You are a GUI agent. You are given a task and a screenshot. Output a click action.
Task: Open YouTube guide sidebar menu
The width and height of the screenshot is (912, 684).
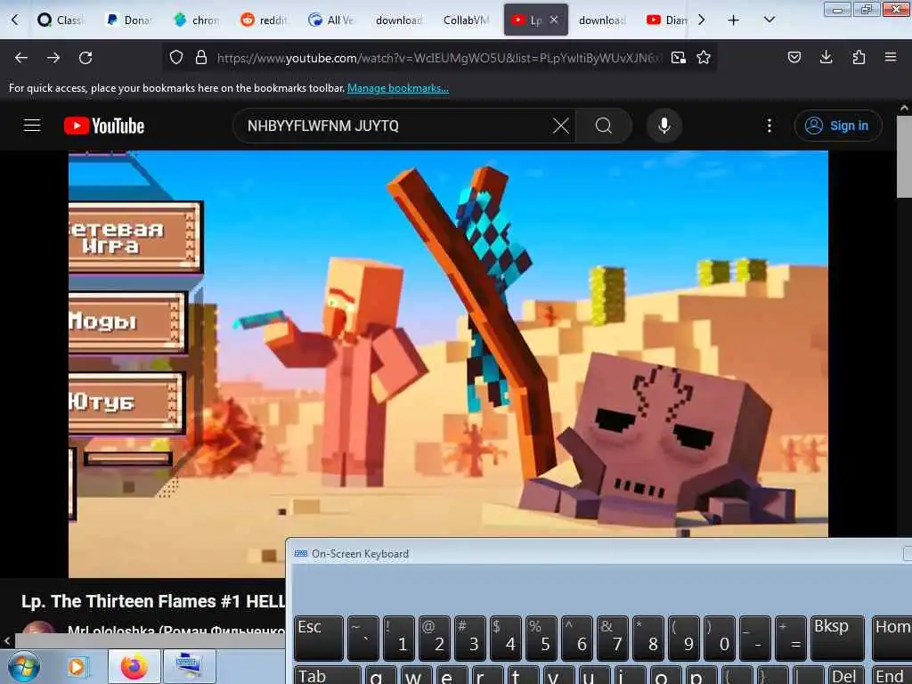32,126
